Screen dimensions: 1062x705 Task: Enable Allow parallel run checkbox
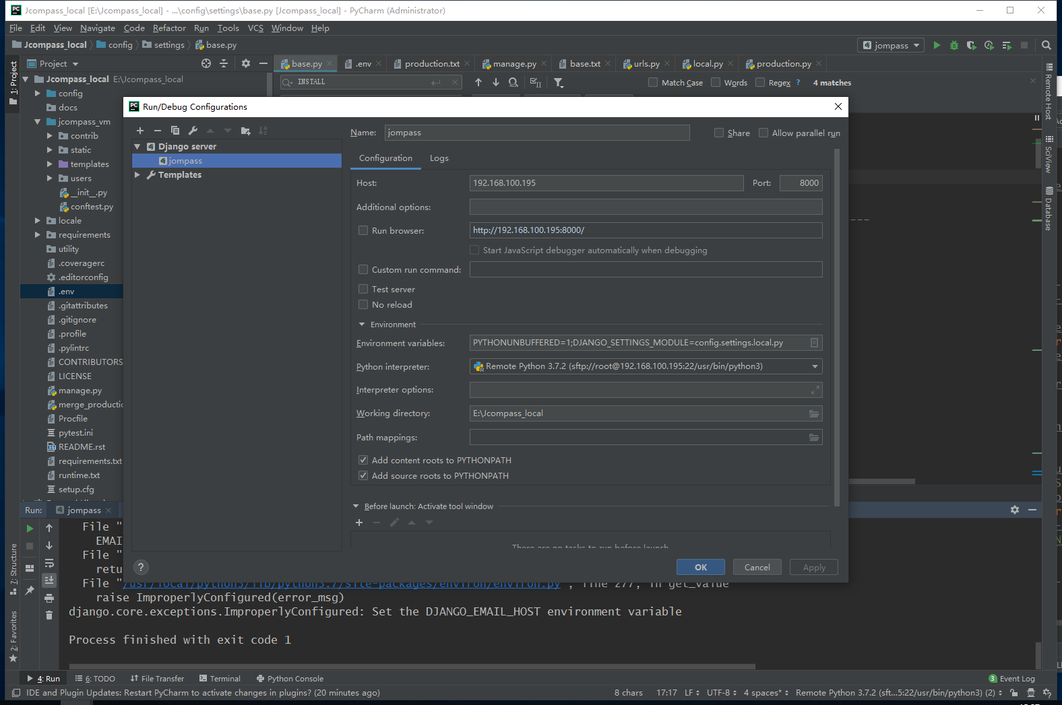763,133
